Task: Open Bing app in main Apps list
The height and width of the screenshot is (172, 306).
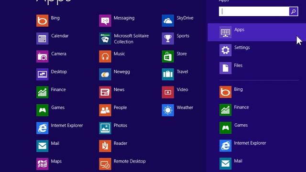Action: click(x=43, y=21)
